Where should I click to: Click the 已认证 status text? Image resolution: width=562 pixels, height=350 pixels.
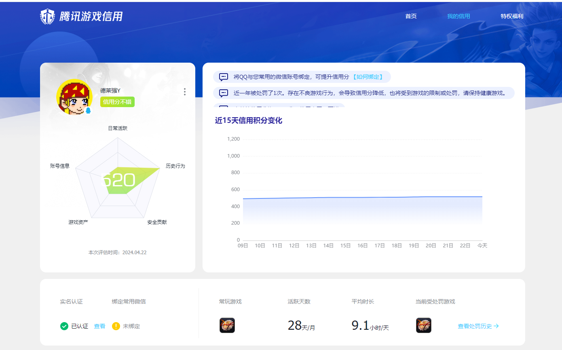[x=80, y=326]
